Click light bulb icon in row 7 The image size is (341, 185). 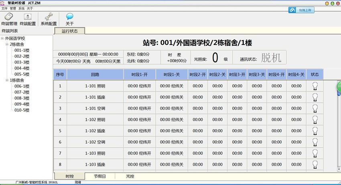[315, 153]
